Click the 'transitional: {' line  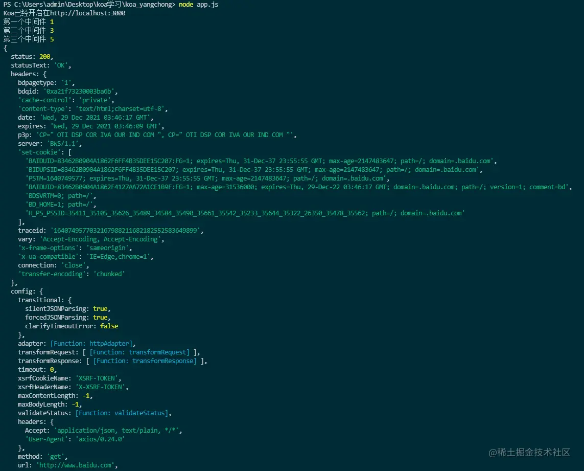(44, 300)
